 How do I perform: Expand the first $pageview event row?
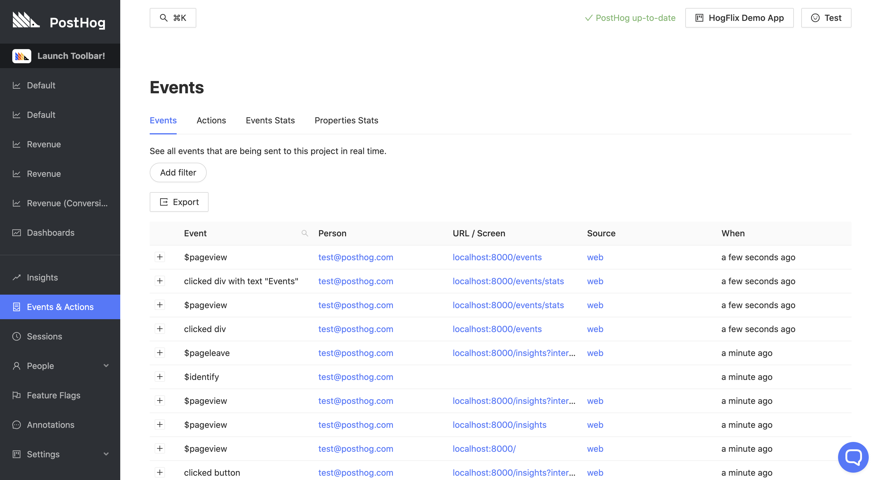click(160, 257)
